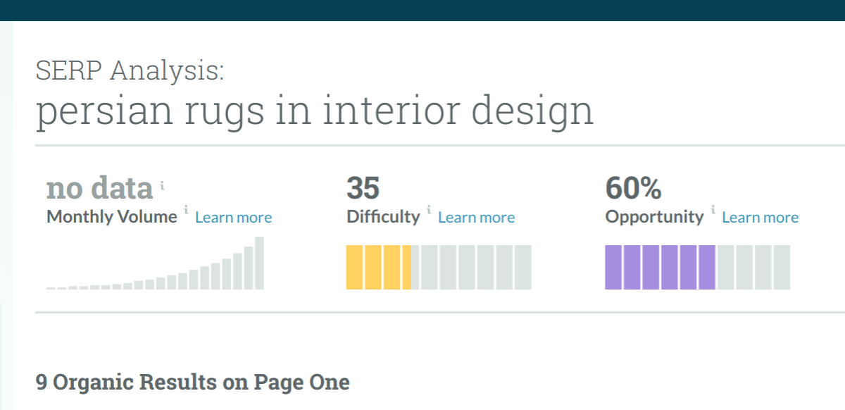Image resolution: width=845 pixels, height=410 pixels.
Task: Click the gray unfilled part of Difficulty bar
Action: [x=471, y=267]
